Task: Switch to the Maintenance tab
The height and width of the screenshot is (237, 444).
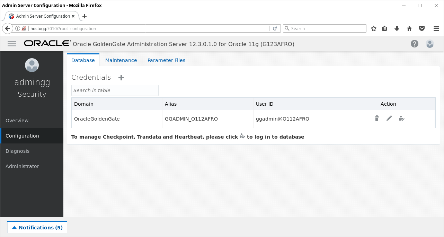Action: point(121,60)
